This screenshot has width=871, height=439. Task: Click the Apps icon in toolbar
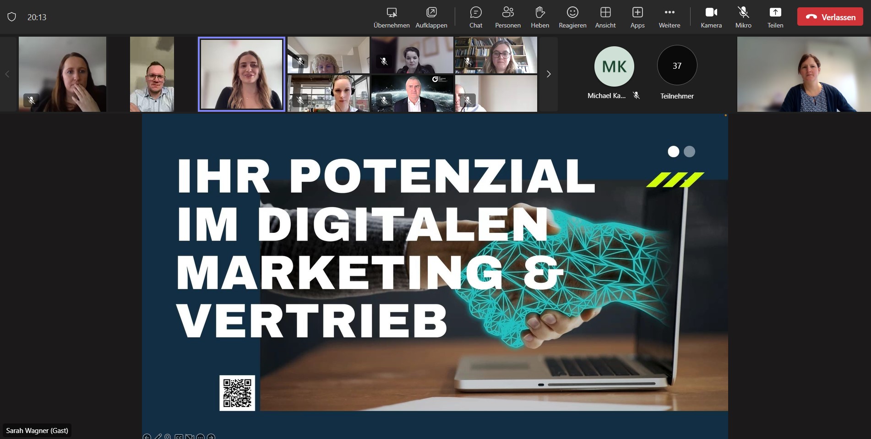[x=637, y=17]
